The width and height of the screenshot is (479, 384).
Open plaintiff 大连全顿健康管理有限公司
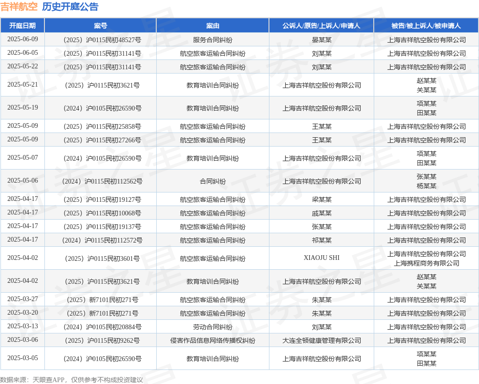(x=321, y=340)
